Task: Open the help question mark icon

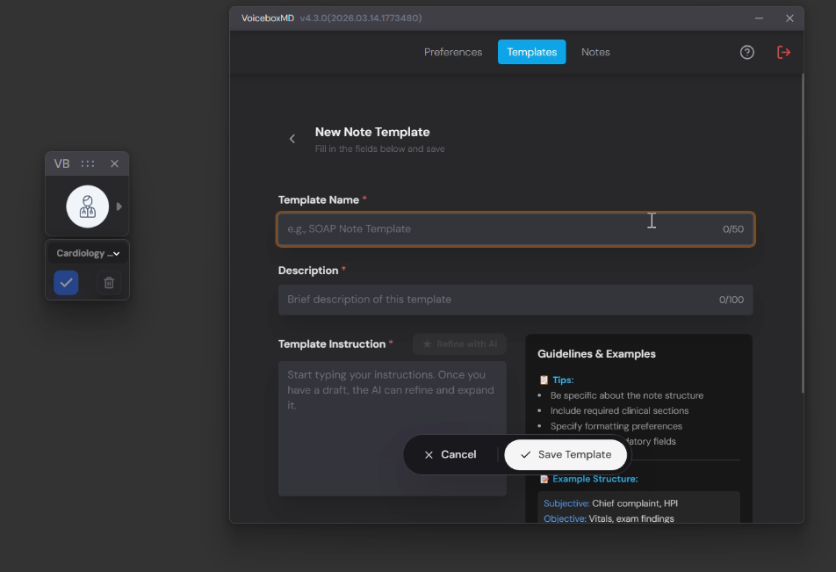Action: [x=746, y=52]
